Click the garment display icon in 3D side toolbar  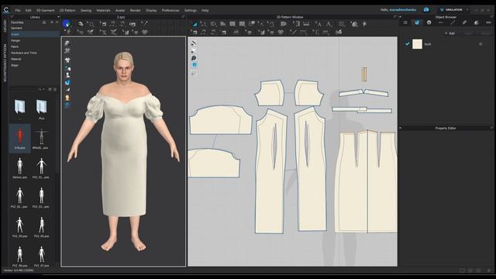67,60
